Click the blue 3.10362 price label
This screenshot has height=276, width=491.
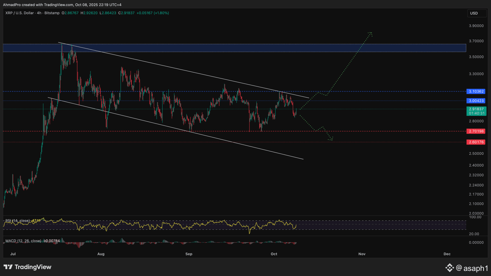[x=476, y=91]
